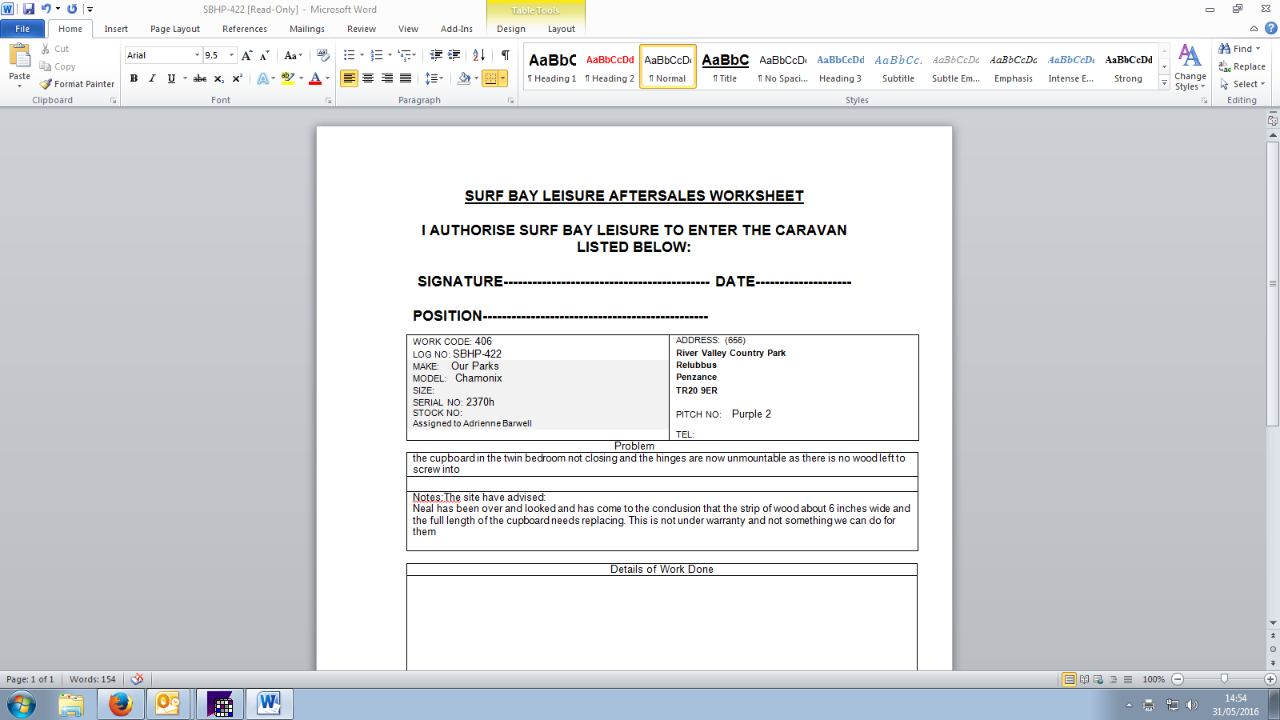Save the document from the quick access toolbar

(29, 9)
